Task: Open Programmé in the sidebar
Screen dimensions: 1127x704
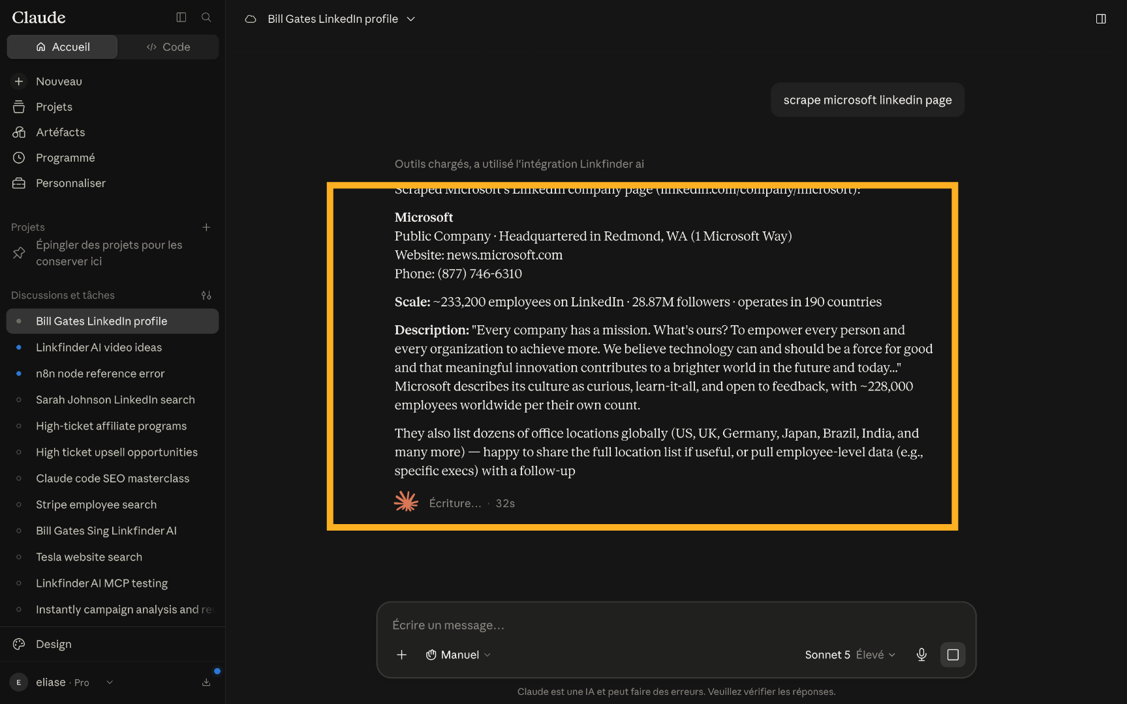Action: click(112, 158)
